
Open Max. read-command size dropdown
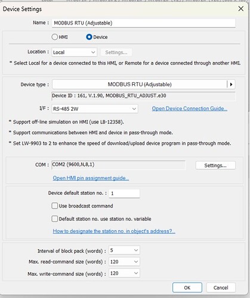click(x=124, y=262)
